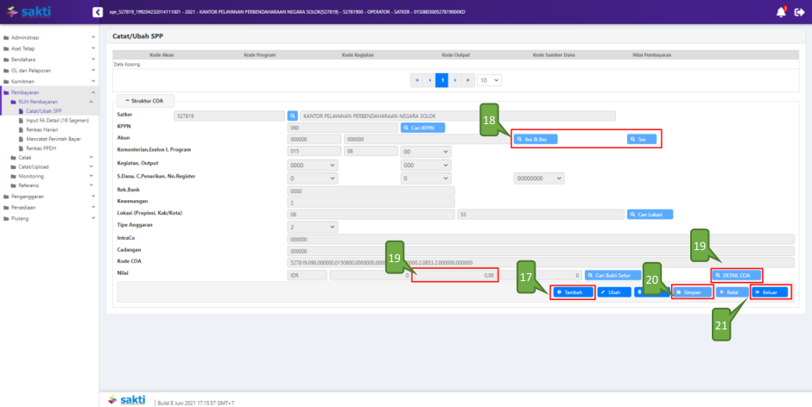Click the Tambah button

tap(574, 292)
